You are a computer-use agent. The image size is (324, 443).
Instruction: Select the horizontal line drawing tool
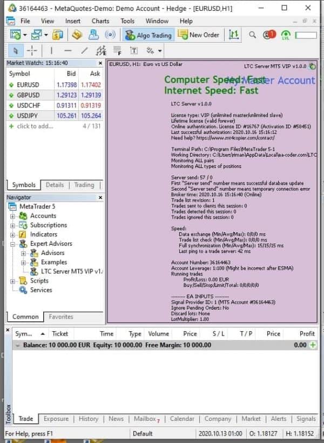(68, 51)
